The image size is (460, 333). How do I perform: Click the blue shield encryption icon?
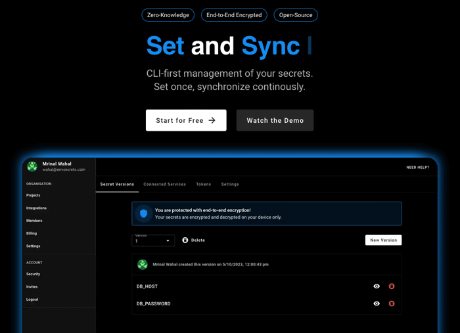[143, 213]
